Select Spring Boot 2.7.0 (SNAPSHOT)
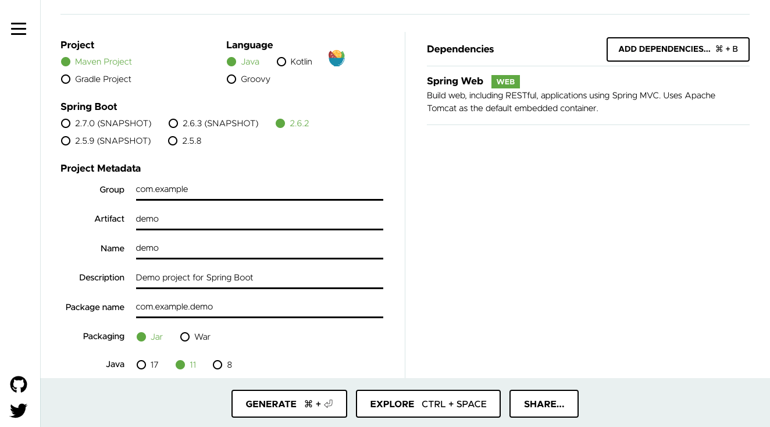This screenshot has width=770, height=427. [x=106, y=123]
